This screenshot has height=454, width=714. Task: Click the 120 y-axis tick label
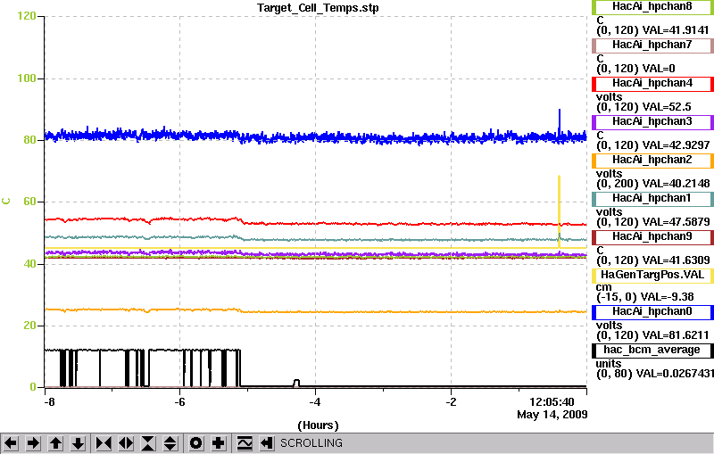(27, 16)
